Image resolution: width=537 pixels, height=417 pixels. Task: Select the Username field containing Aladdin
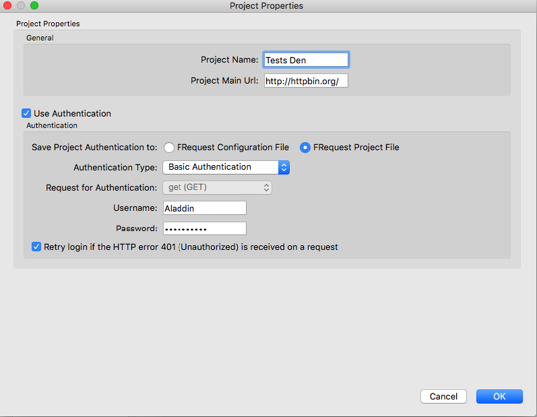coord(204,208)
